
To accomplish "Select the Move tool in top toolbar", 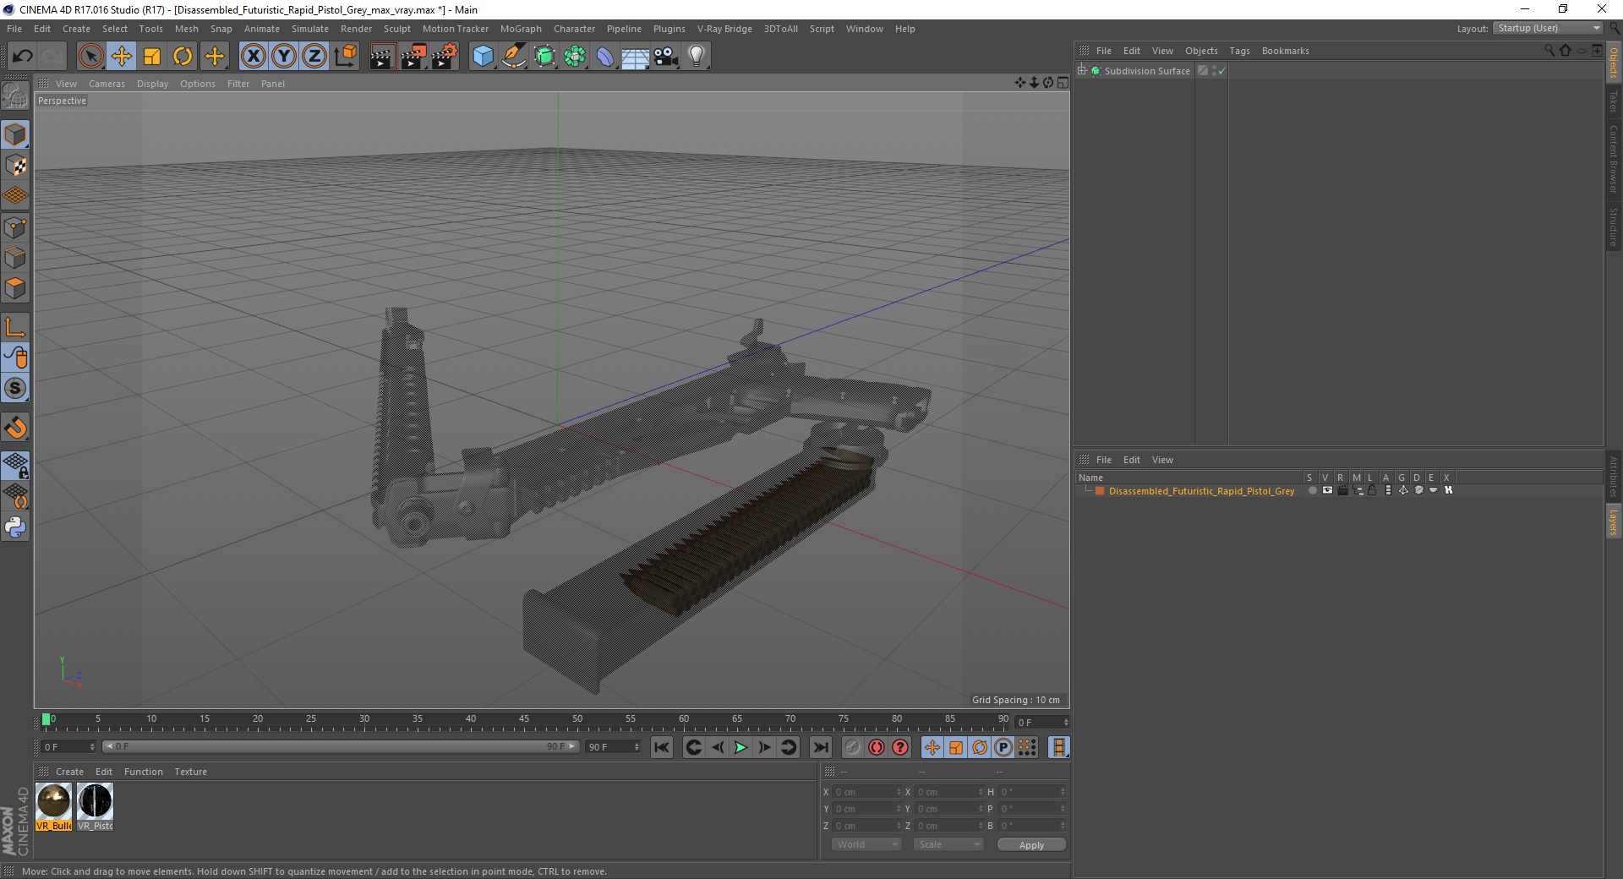I will (x=122, y=57).
